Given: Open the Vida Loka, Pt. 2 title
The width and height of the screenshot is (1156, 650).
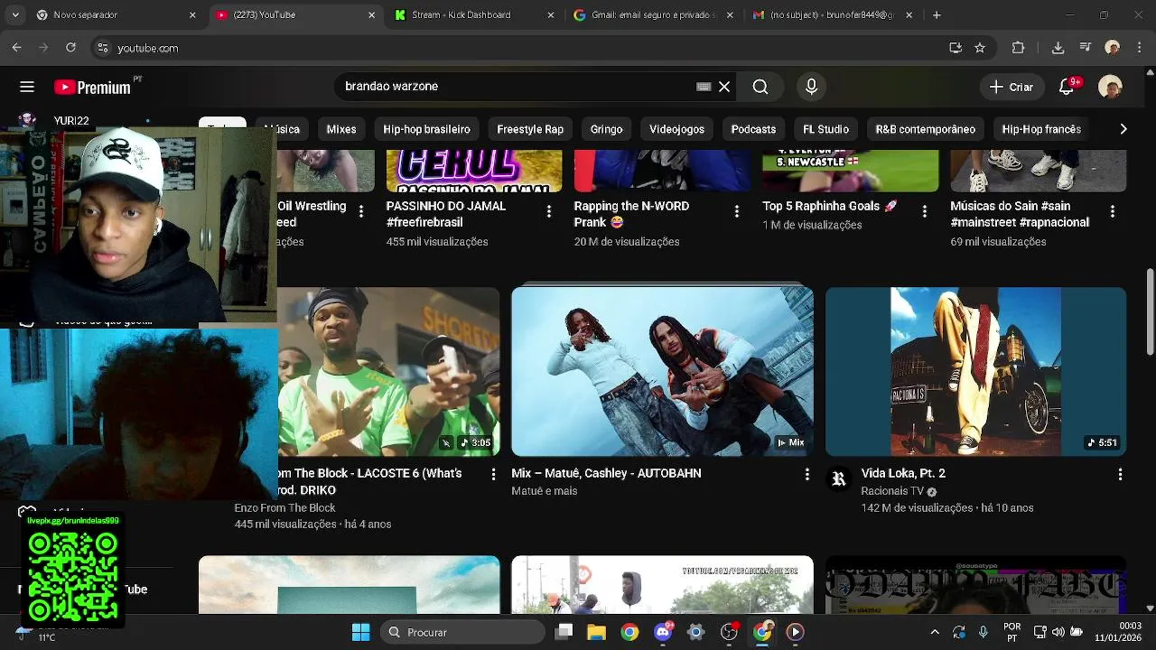Looking at the screenshot, I should [x=903, y=473].
